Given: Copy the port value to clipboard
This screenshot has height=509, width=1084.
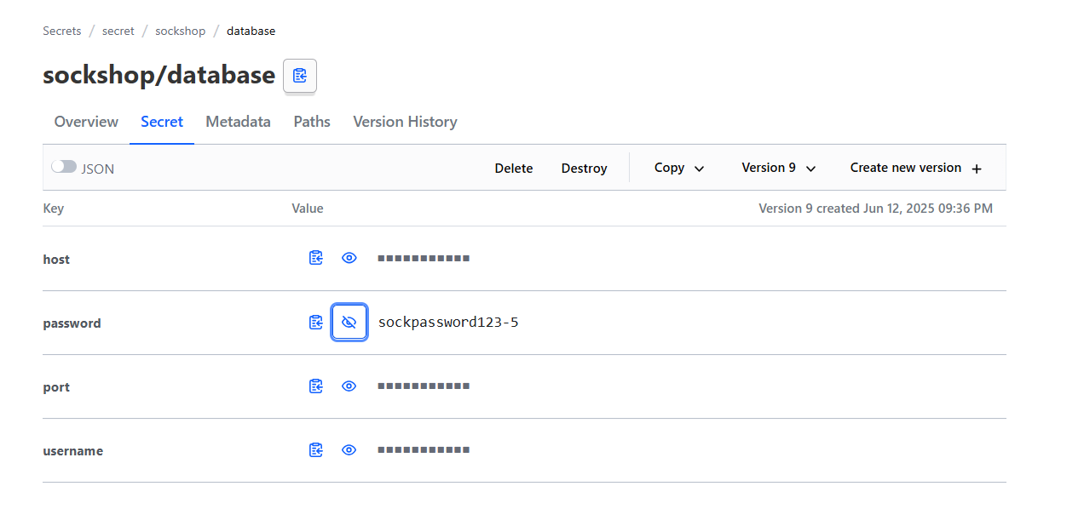Looking at the screenshot, I should click(x=316, y=386).
